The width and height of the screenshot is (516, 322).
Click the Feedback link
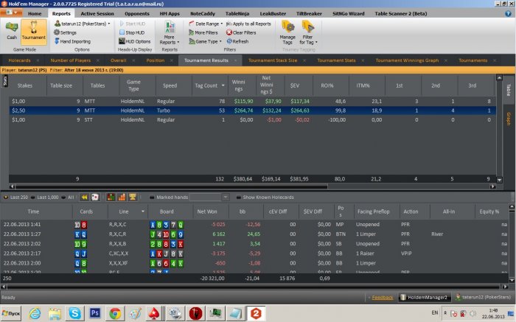click(383, 297)
